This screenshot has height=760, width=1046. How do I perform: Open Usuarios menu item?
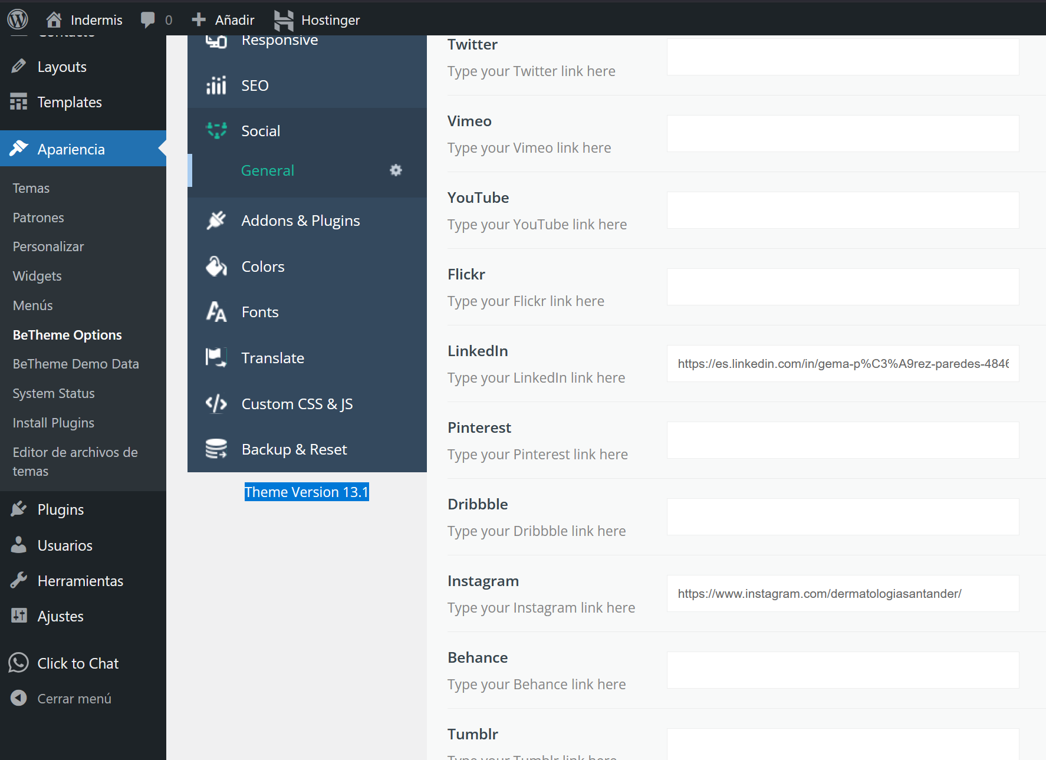[x=83, y=545]
